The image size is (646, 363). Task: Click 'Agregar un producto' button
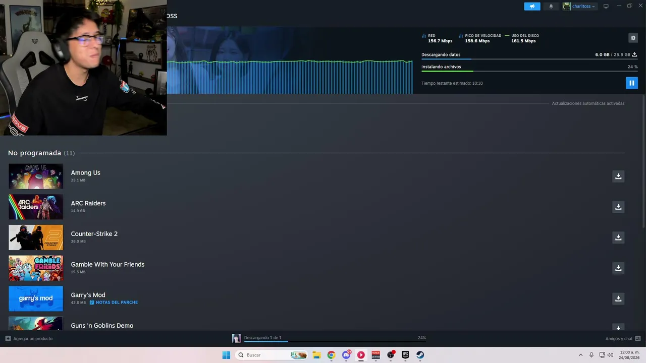coord(29,338)
